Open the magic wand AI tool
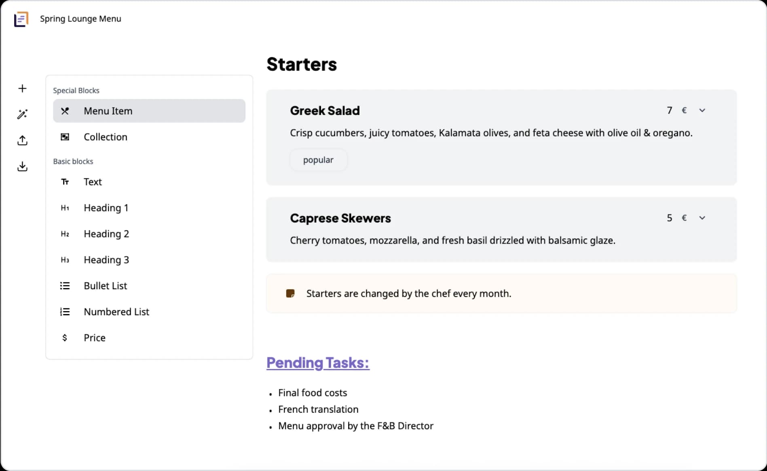Viewport: 767px width, 471px height. point(23,115)
